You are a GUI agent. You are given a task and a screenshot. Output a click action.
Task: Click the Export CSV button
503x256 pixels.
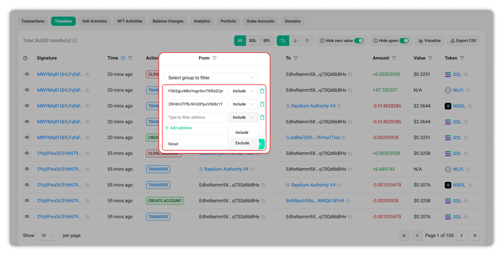point(463,41)
